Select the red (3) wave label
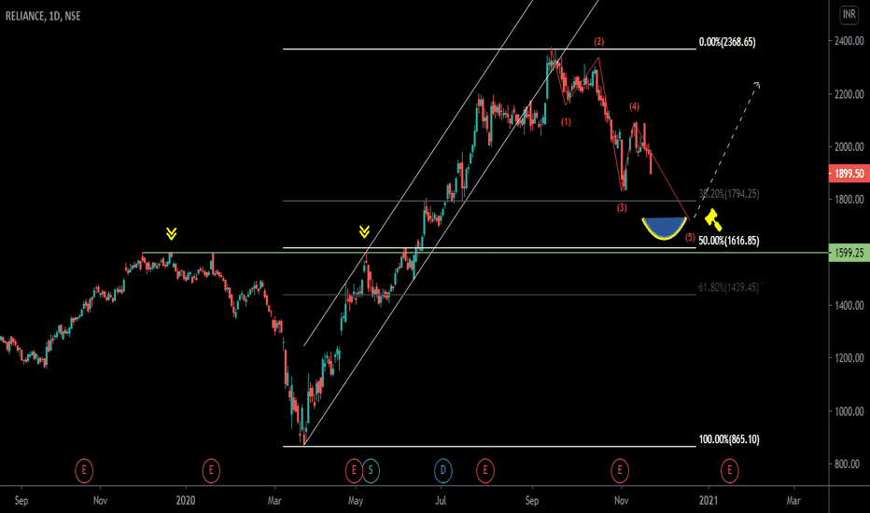This screenshot has width=870, height=513. point(622,208)
